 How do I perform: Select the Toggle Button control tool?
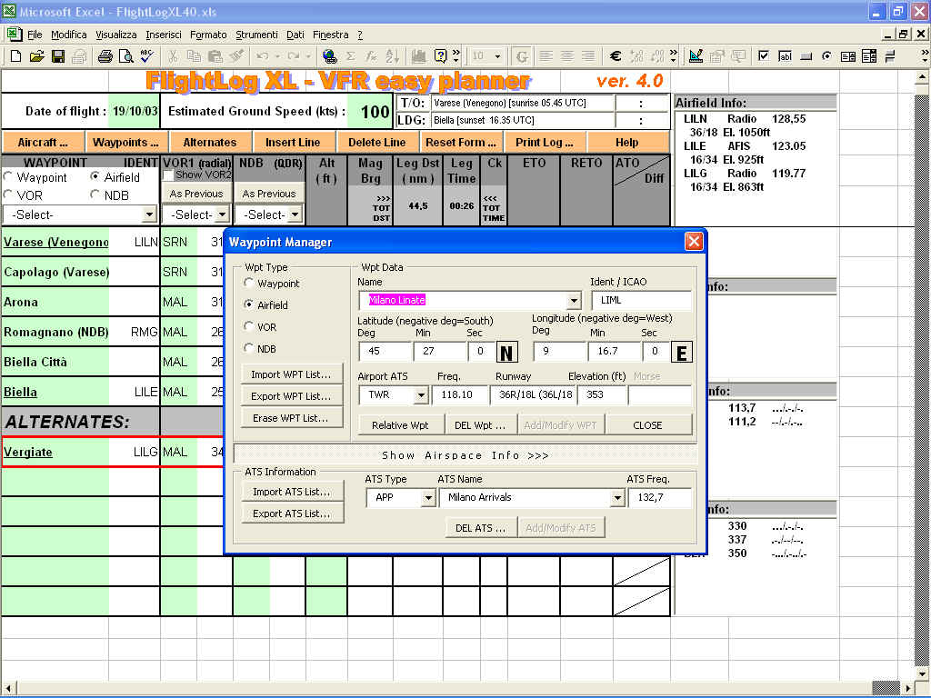[890, 56]
